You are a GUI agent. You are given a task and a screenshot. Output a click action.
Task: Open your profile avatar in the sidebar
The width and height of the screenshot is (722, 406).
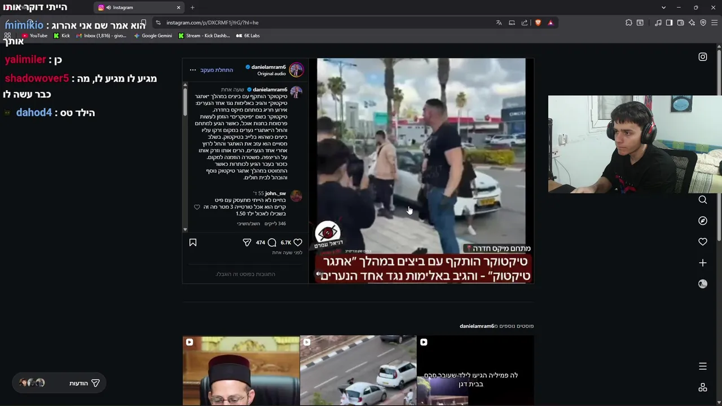(703, 284)
